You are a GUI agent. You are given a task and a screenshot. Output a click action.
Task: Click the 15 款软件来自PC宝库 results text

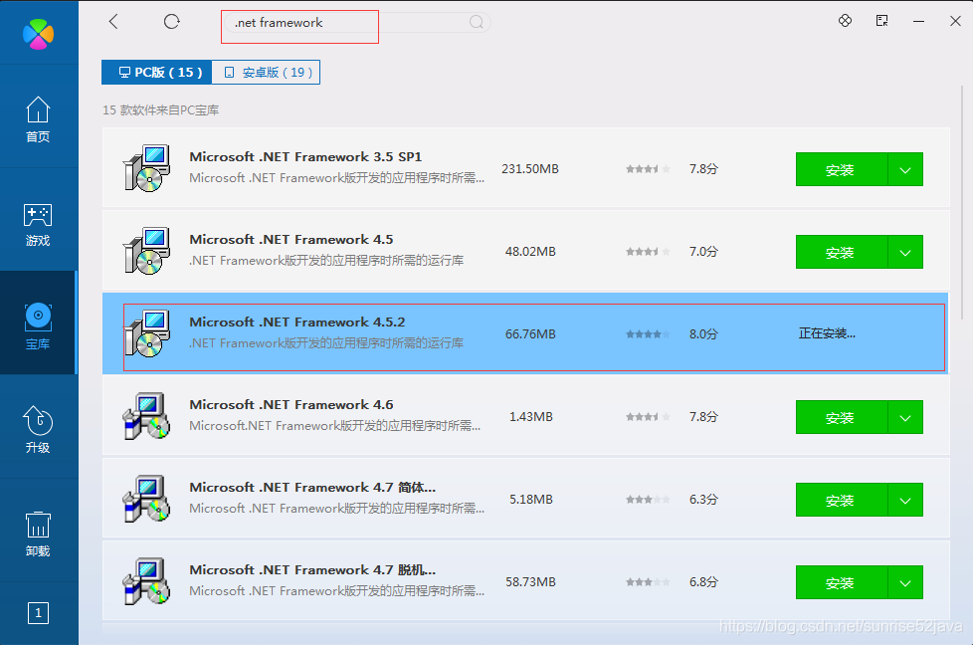(x=161, y=109)
